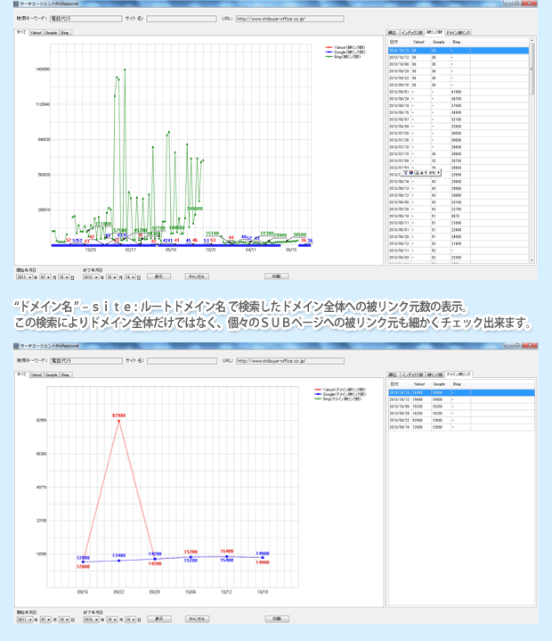The width and height of the screenshot is (552, 641).
Task: Click the app icon in lower window's title bar
Action: tap(16, 346)
